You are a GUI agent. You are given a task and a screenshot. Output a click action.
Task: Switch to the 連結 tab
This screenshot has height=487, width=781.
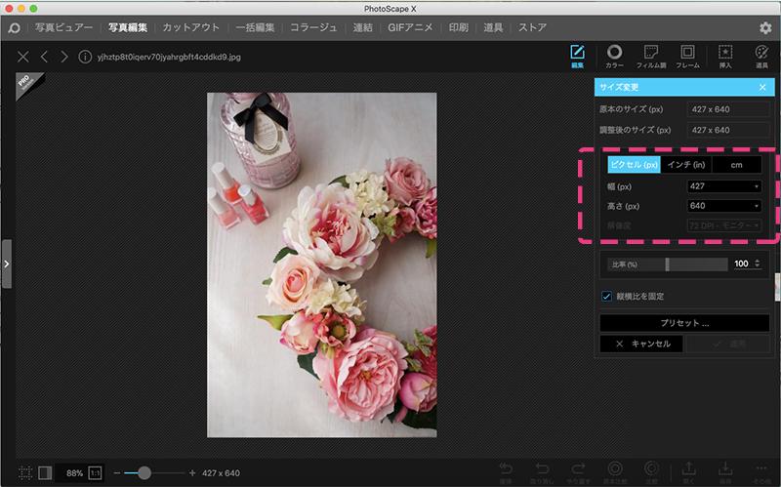click(362, 28)
